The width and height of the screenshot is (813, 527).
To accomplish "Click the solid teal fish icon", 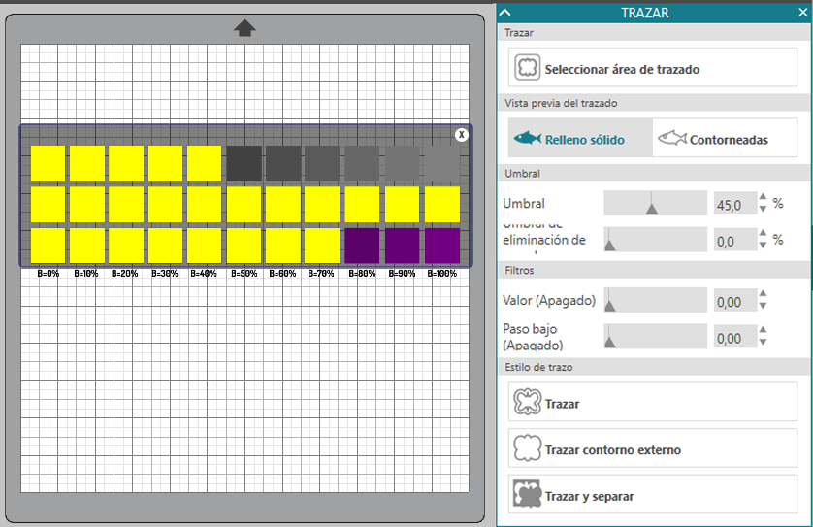I will click(528, 138).
